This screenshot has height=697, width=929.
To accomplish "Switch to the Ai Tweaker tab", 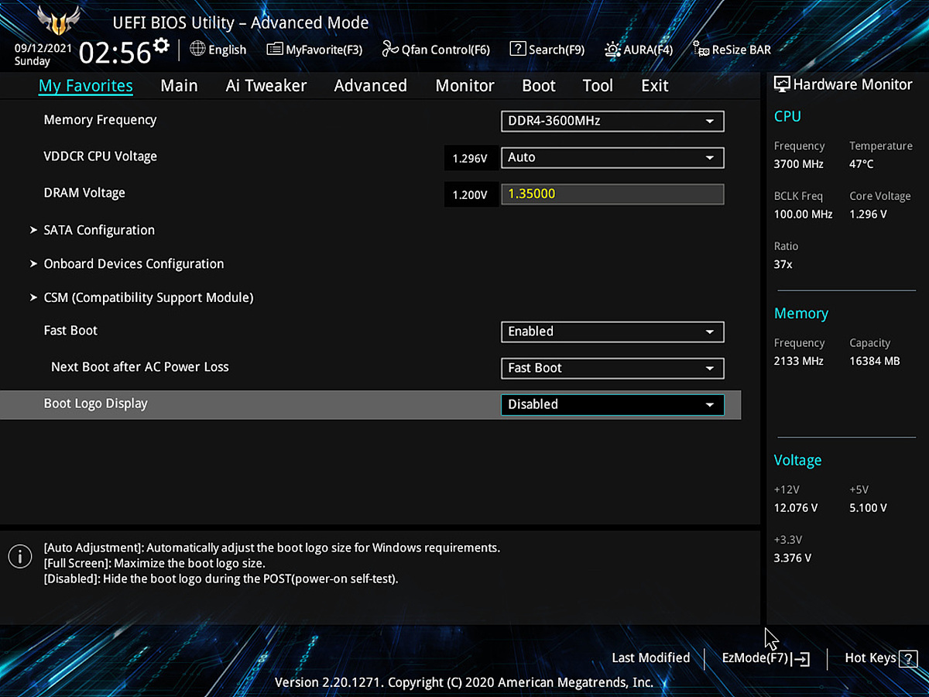I will pyautogui.click(x=266, y=86).
